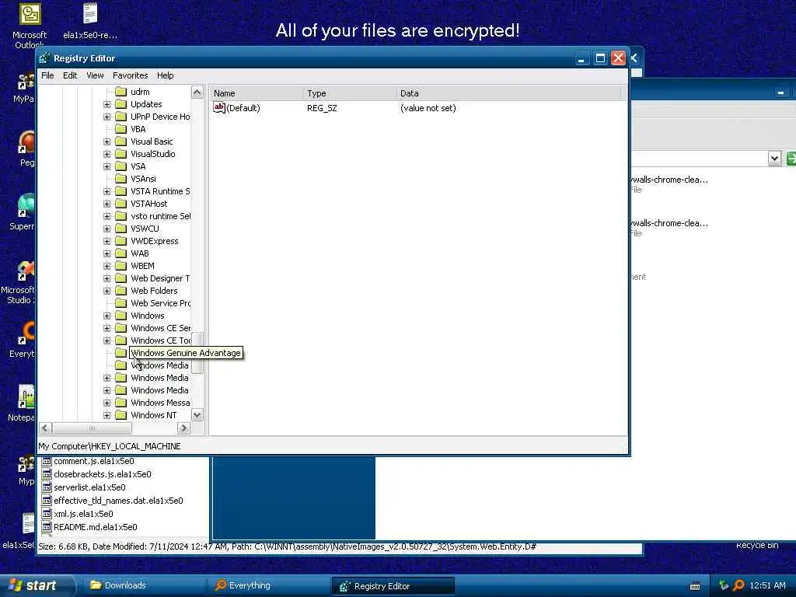Select the Windows CE Services folder icon
Viewport: 796px width, 597px height.
click(120, 328)
